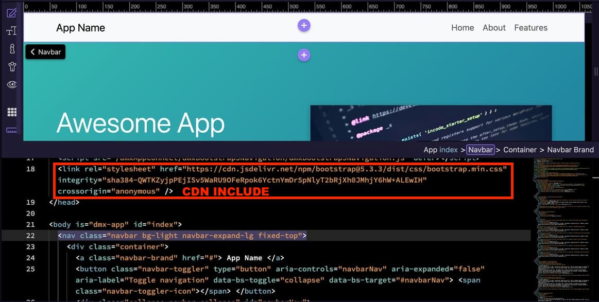Click aria-label="Toggle navigation" attribute in code
Viewport: 599px width, 302px height.
point(142,280)
